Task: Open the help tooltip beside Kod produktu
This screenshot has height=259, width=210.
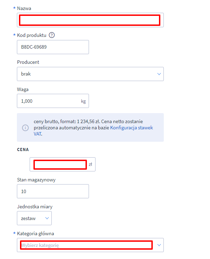Action: coord(52,35)
